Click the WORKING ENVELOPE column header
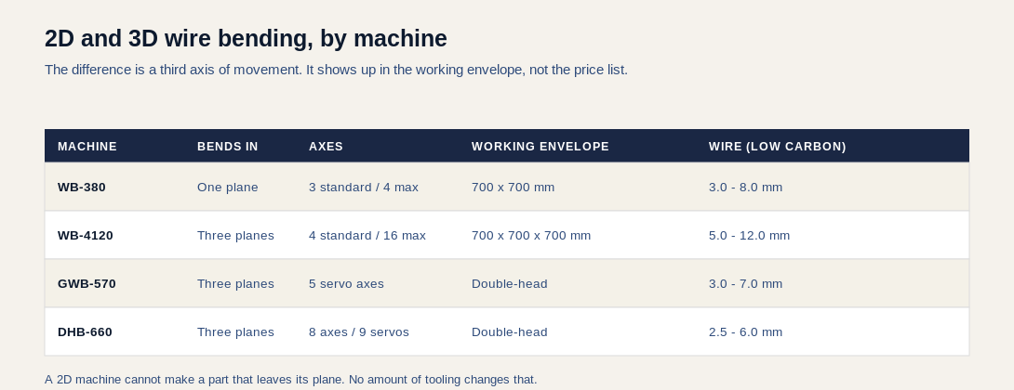The height and width of the screenshot is (390, 1014). click(x=540, y=147)
